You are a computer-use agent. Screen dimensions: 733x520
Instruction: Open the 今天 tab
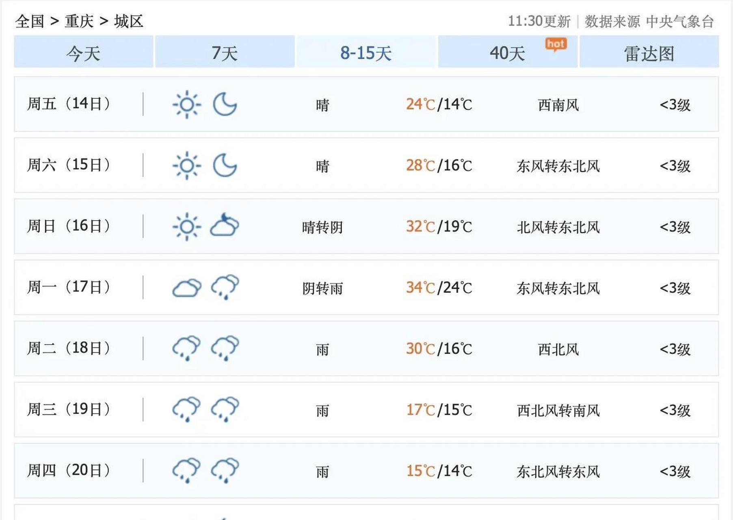[83, 52]
